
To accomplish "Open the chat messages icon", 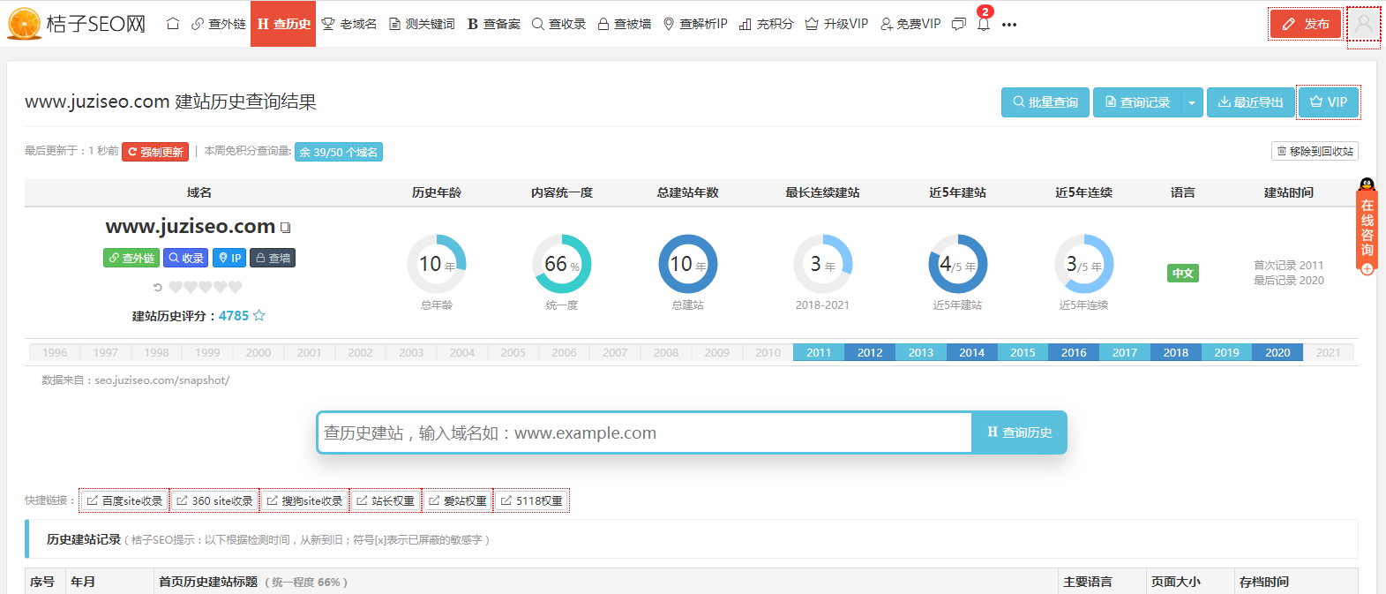I will [x=958, y=24].
